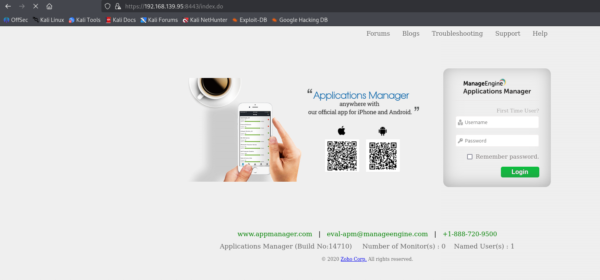Click the padlock site security icon

click(x=118, y=7)
